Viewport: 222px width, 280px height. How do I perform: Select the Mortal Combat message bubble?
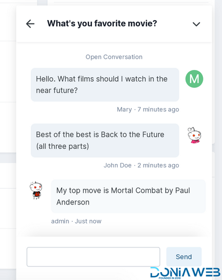point(128,197)
